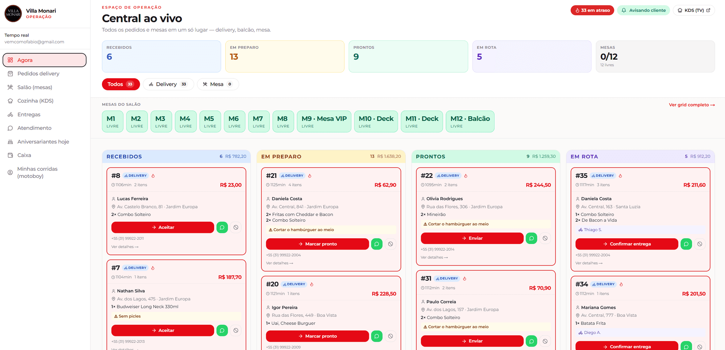Click the Recebidos summary card
The height and width of the screenshot is (350, 725).
pyautogui.click(x=161, y=56)
